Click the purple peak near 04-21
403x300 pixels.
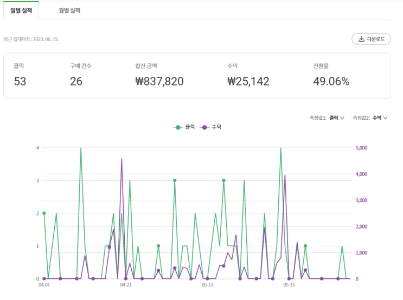click(121, 159)
